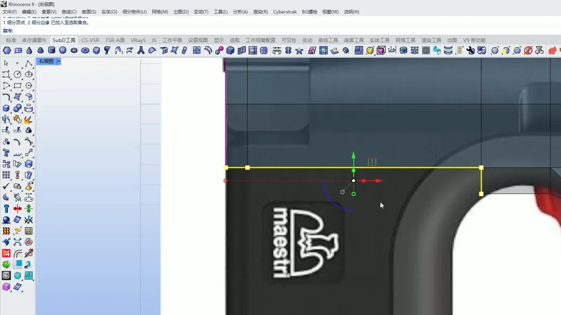Viewport: 561px width, 315px height.
Task: Click the Text object tool in sidebar
Action: (6, 153)
